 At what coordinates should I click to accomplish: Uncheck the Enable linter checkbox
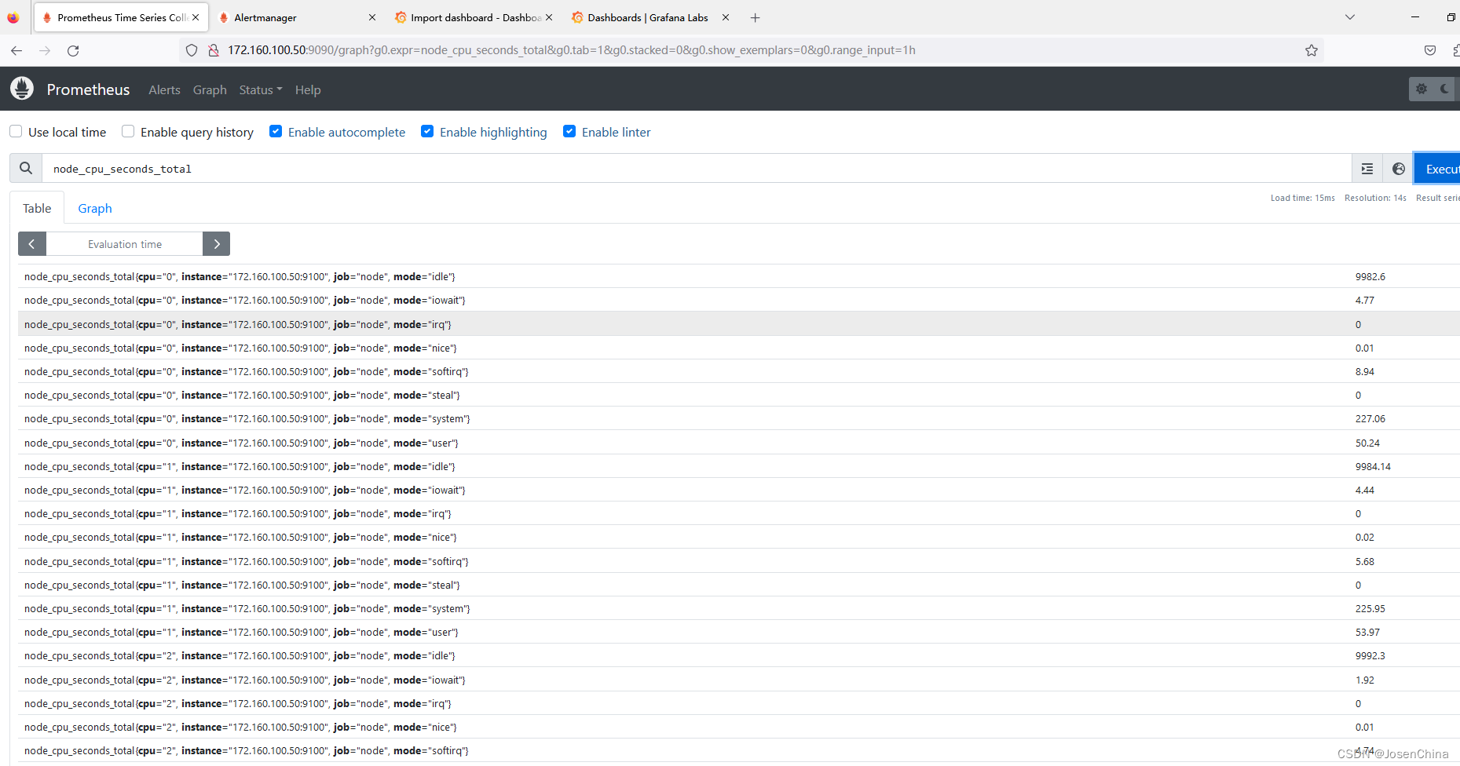569,131
